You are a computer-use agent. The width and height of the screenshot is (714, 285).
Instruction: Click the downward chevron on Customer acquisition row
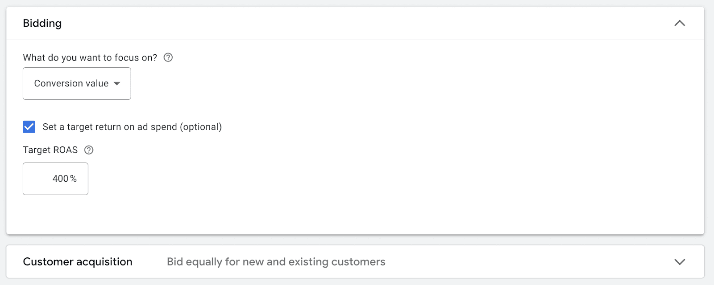pyautogui.click(x=679, y=262)
